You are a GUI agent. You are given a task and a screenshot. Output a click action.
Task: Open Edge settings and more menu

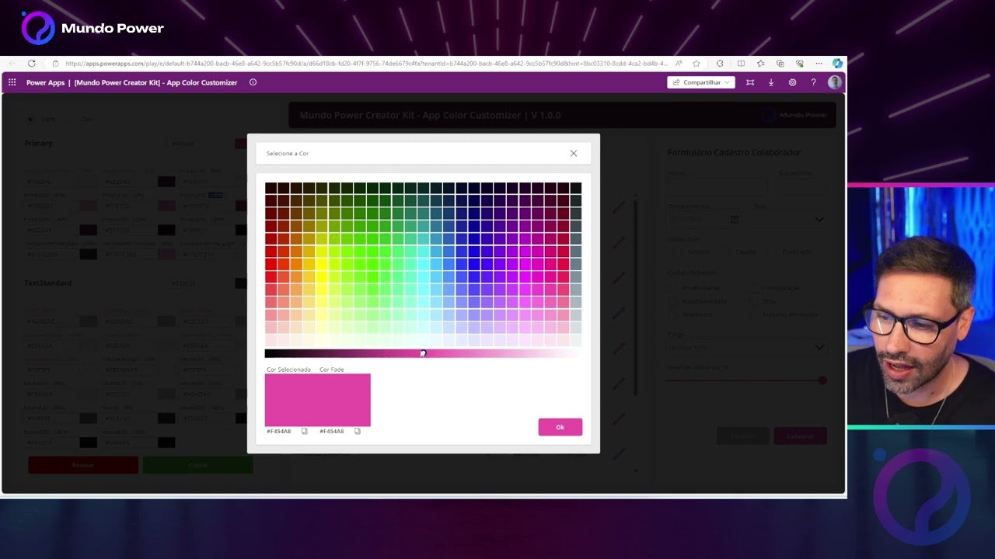click(819, 64)
